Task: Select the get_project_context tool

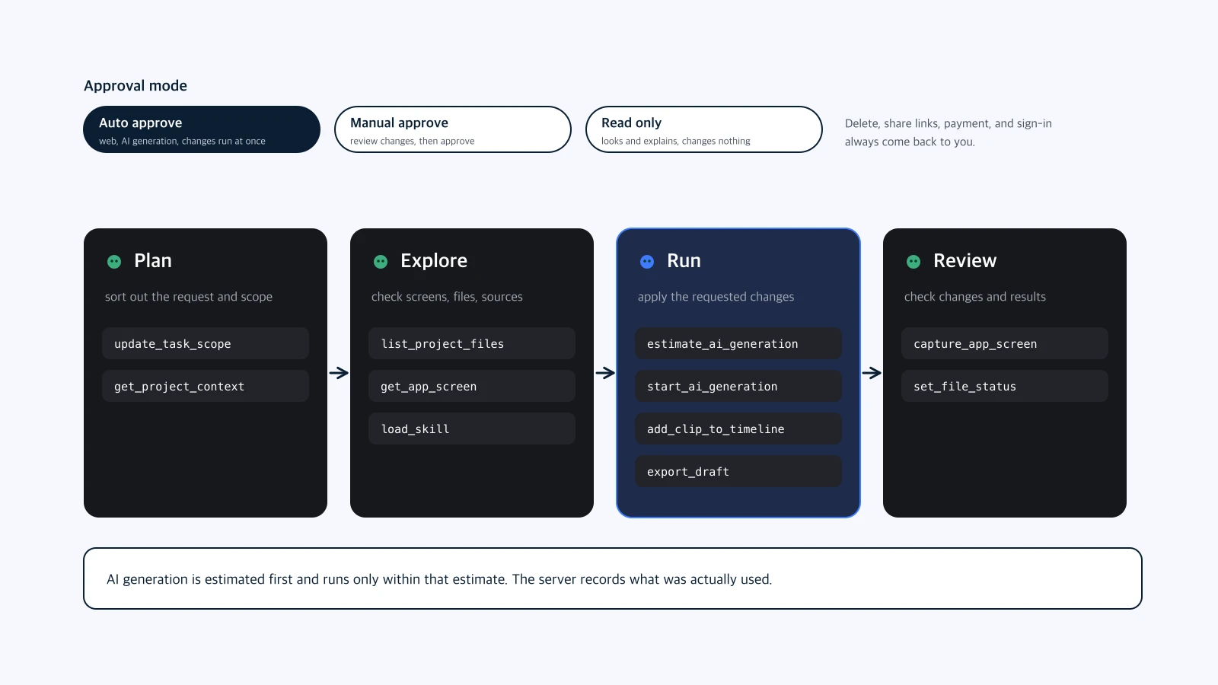Action: click(206, 386)
